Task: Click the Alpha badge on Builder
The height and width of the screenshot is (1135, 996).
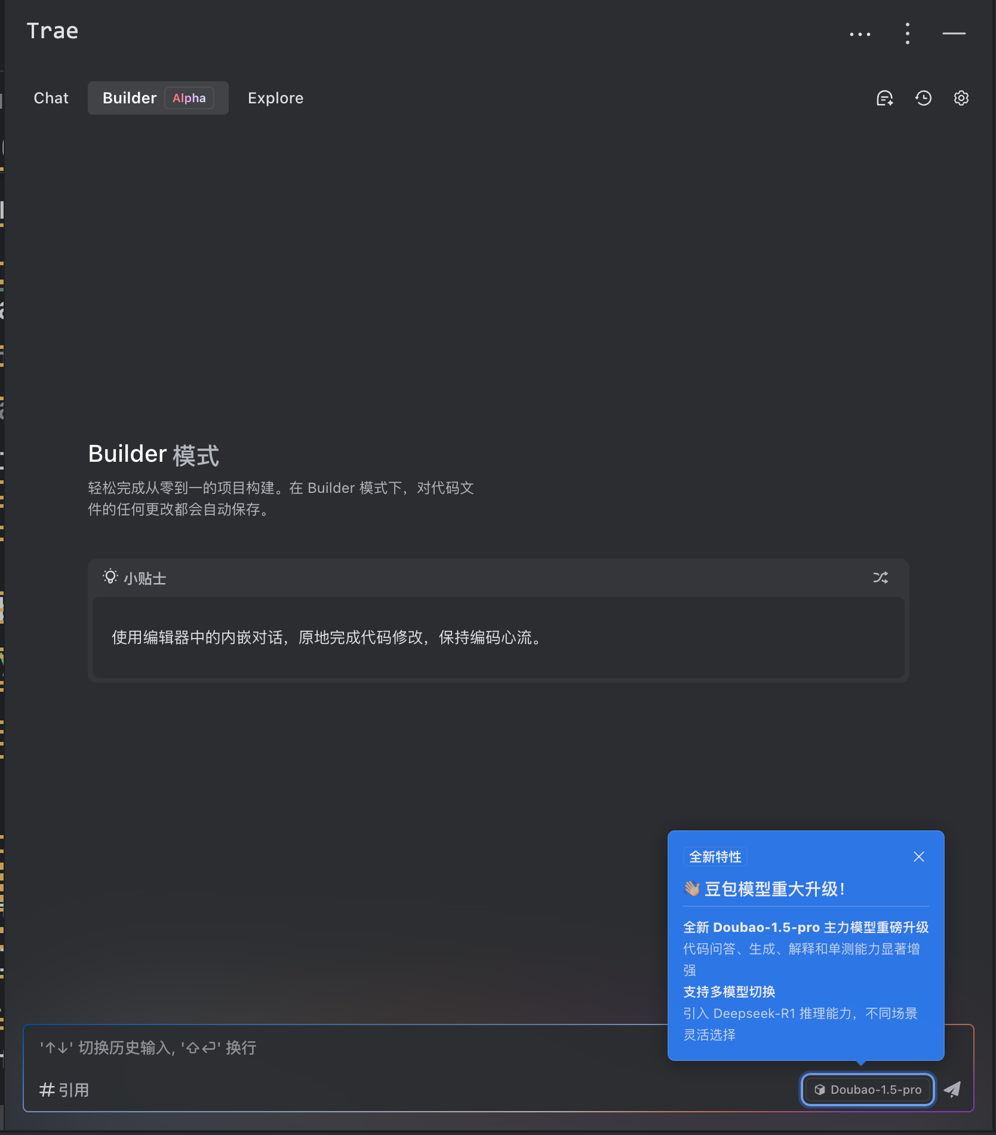Action: 189,98
